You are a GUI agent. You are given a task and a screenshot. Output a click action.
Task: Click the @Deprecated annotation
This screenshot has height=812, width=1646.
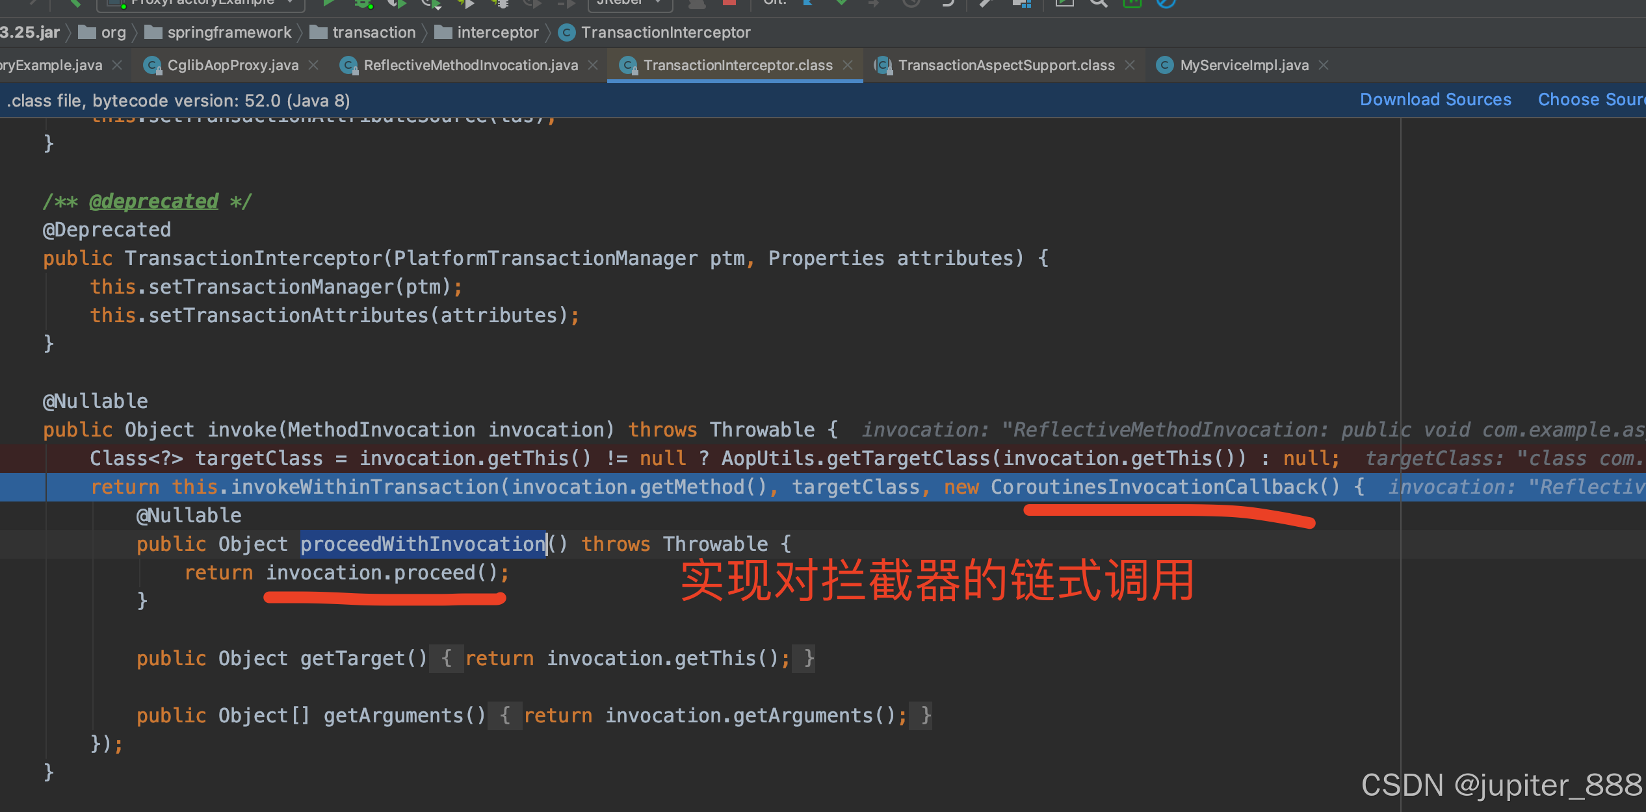tap(107, 230)
